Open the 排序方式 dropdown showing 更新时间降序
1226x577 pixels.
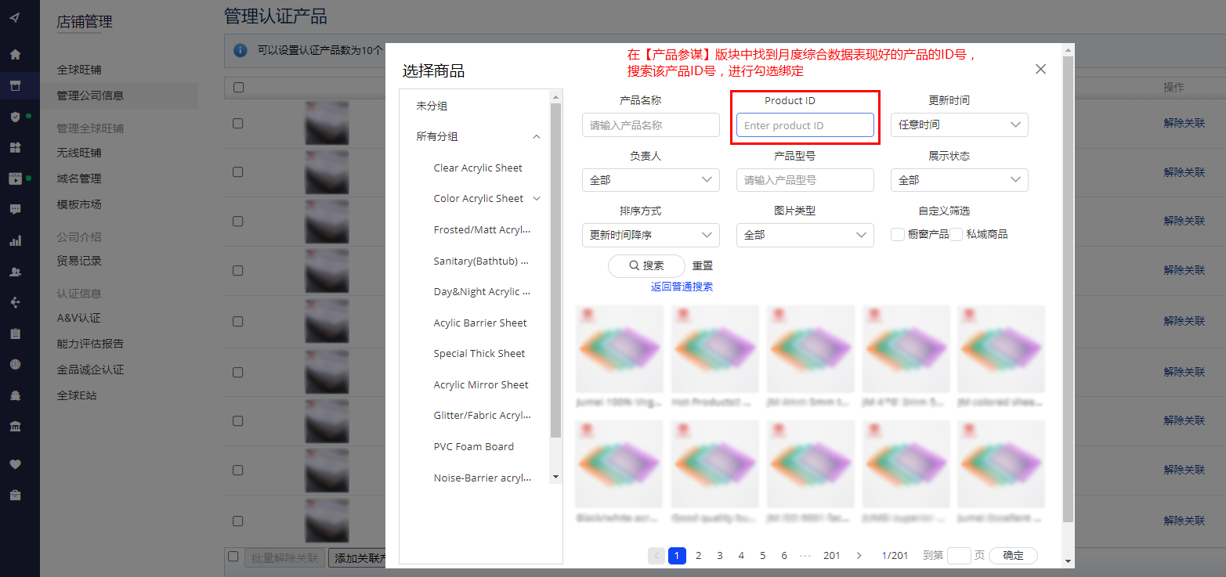click(x=650, y=235)
